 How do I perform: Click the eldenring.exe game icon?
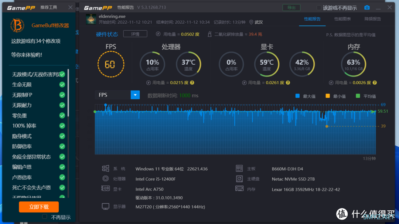coord(91,19)
